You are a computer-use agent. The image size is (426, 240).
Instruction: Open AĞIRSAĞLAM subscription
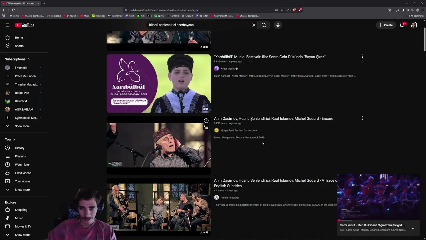pyautogui.click(x=24, y=109)
